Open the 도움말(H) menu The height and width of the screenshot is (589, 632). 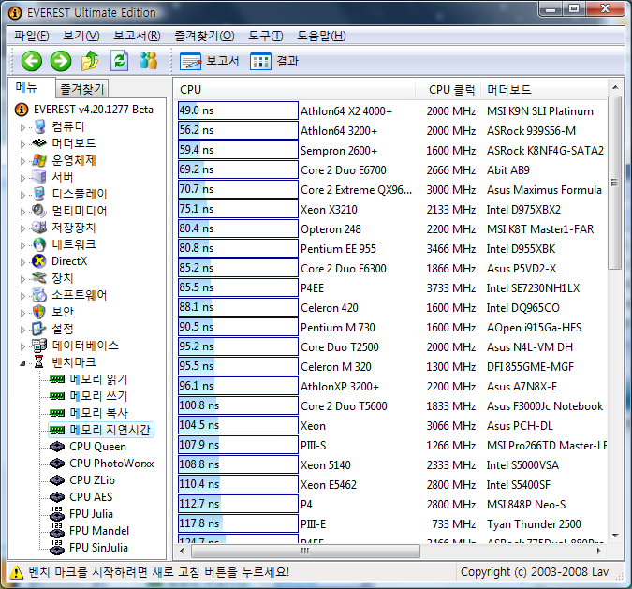coord(321,36)
